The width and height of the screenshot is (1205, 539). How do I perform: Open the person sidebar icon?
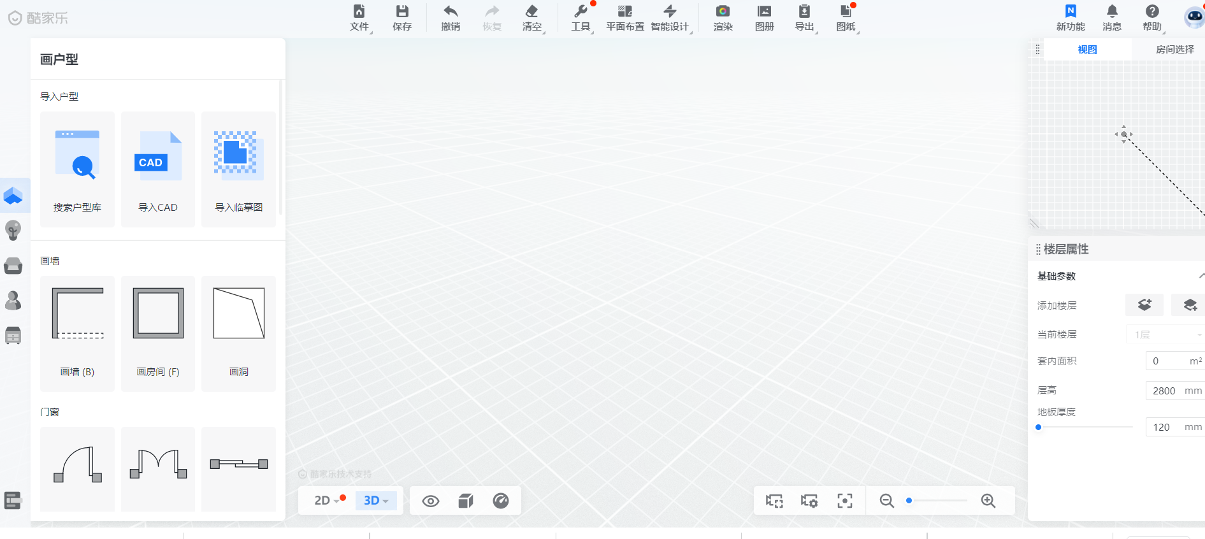coord(13,300)
